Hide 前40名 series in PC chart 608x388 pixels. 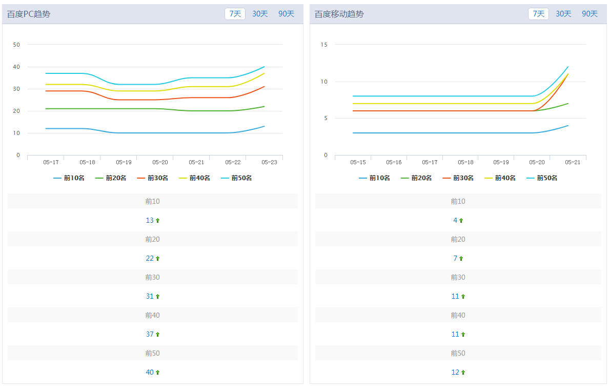(194, 178)
